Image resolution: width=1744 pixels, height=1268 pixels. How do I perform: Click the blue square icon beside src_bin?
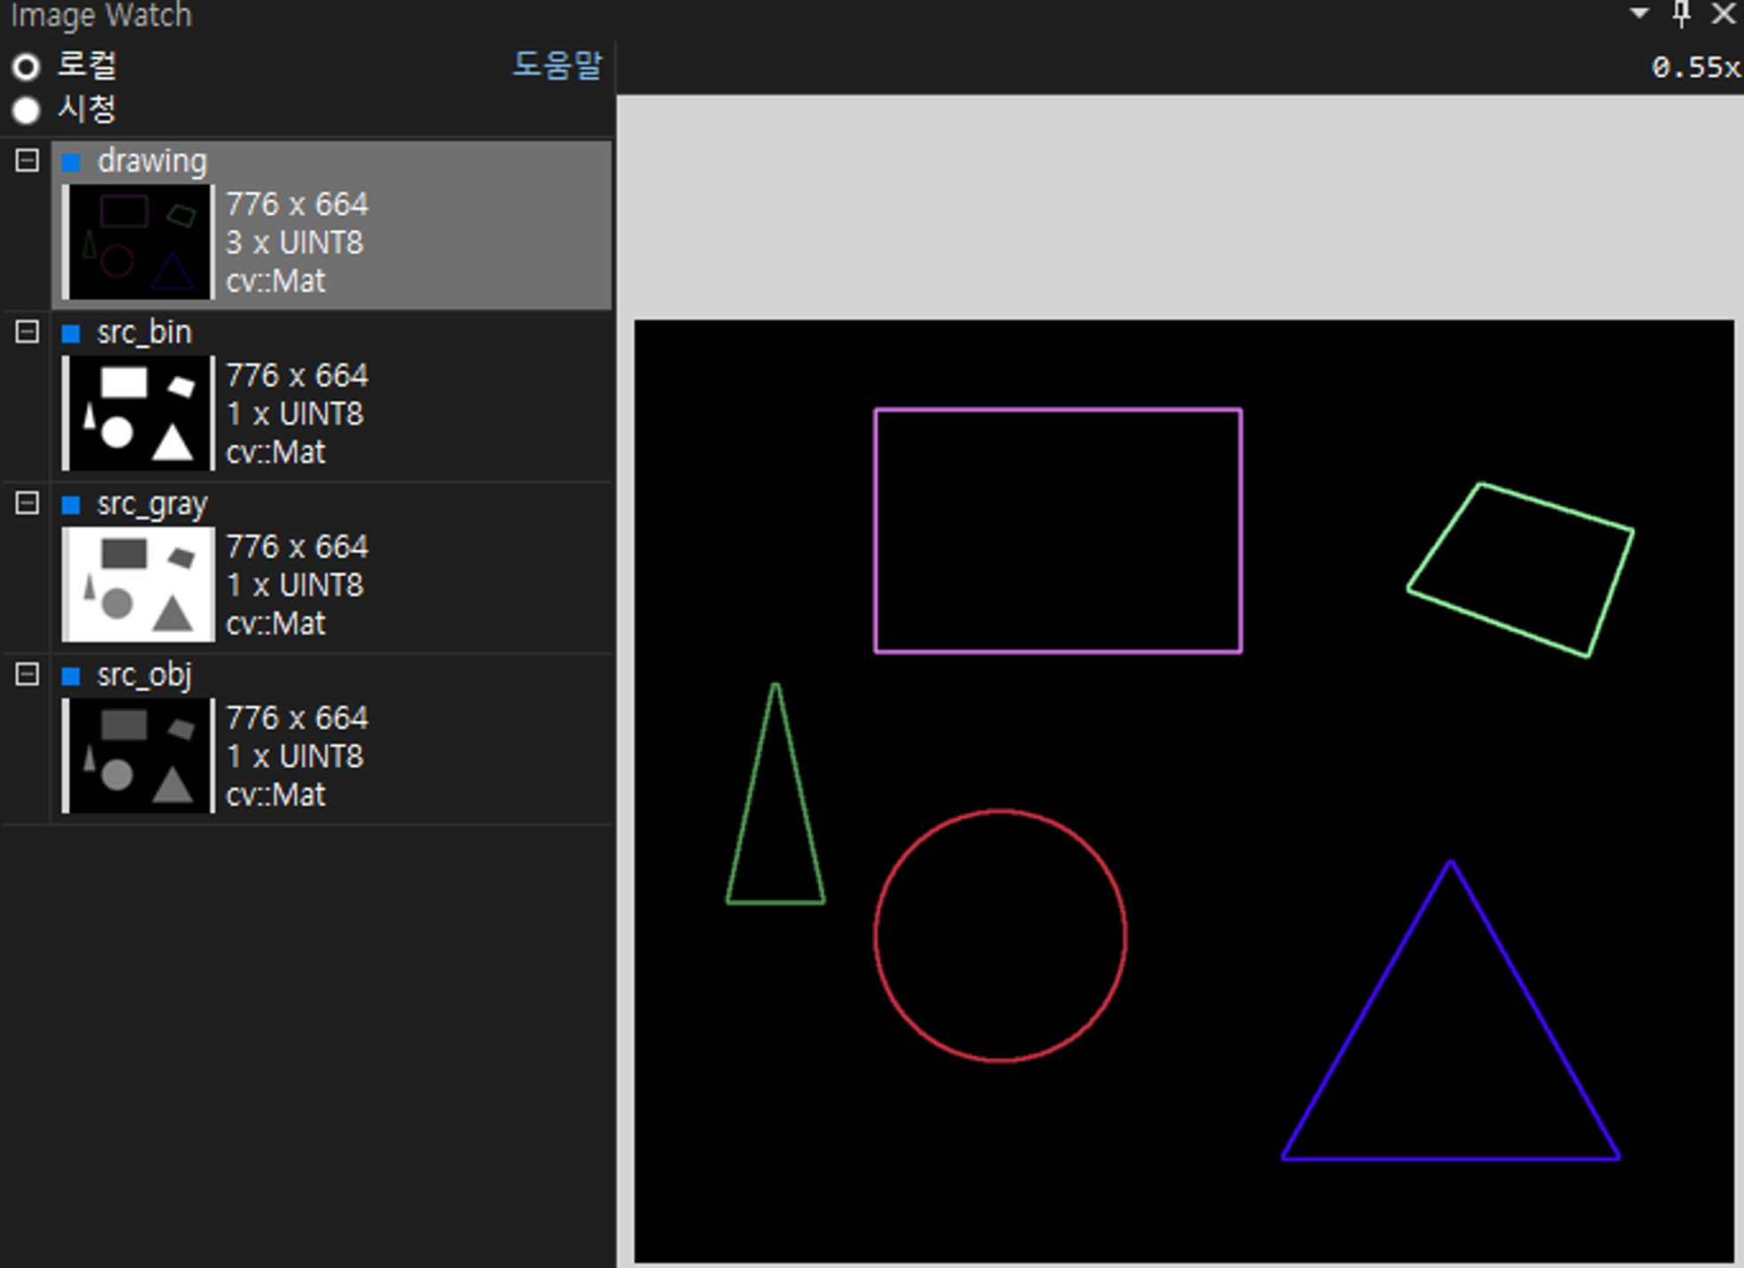pos(72,334)
